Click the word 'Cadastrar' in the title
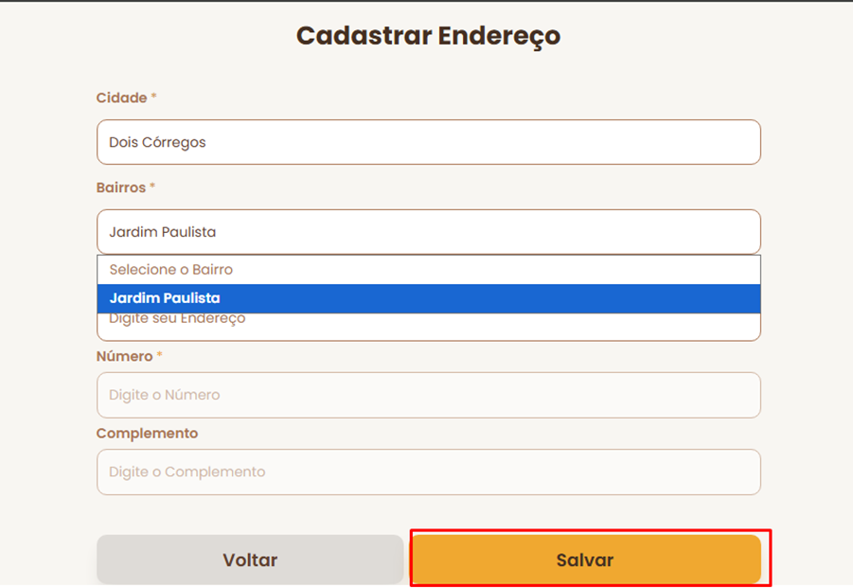 click(x=363, y=36)
